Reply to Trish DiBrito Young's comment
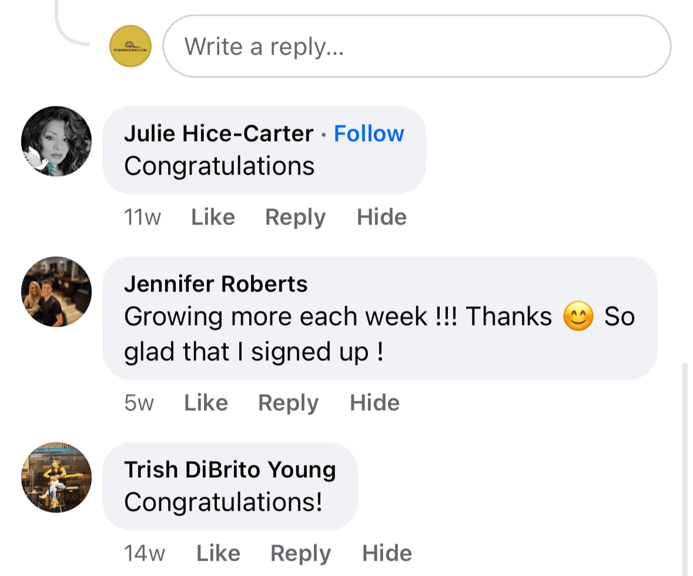Image resolution: width=693 pixels, height=576 pixels. point(300,554)
